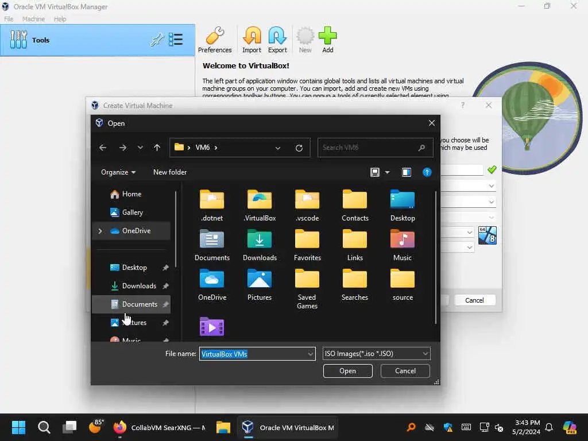Close the Open file dialog
Viewport: 588px width, 441px height.
432,123
